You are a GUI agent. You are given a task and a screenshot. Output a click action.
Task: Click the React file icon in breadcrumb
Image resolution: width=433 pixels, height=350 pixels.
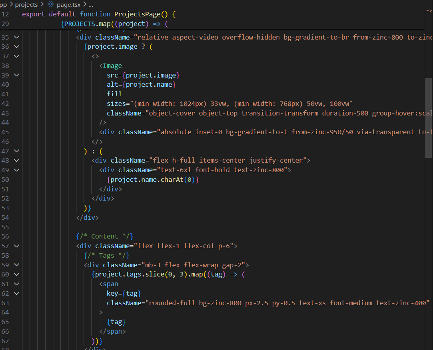pyautogui.click(x=50, y=4)
